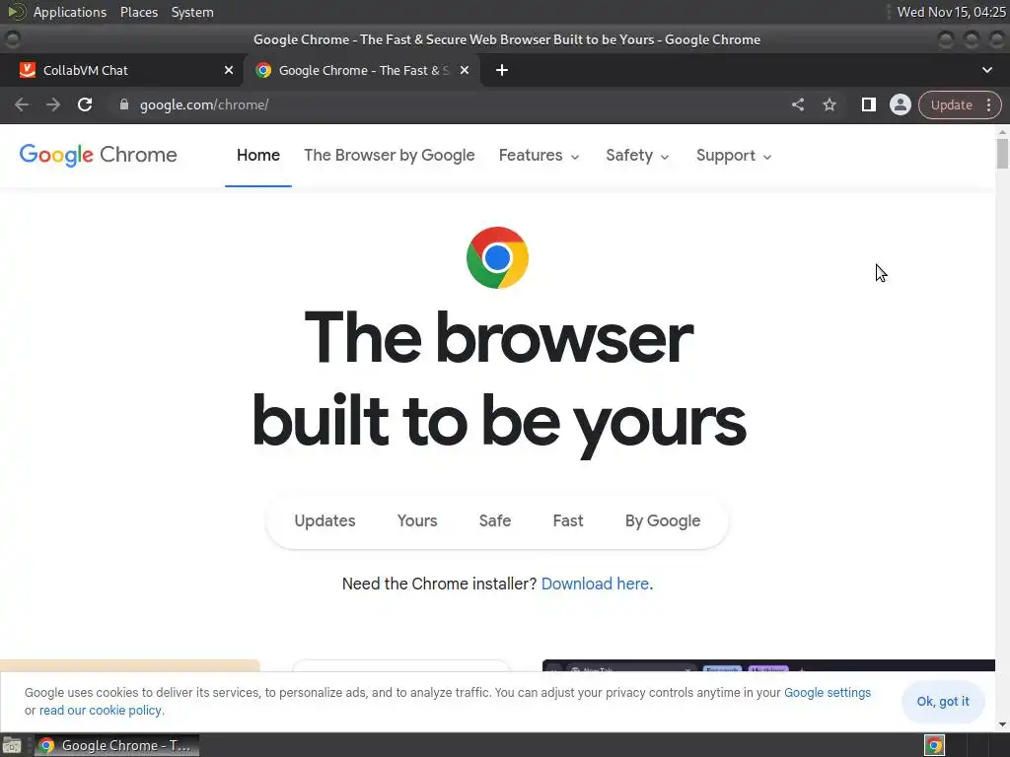
Task: Expand the Support dropdown
Action: coord(734,155)
